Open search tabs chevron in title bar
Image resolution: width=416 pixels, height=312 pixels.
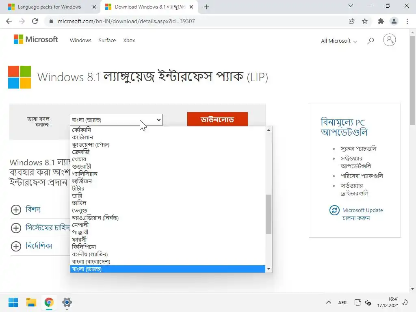click(x=351, y=6)
